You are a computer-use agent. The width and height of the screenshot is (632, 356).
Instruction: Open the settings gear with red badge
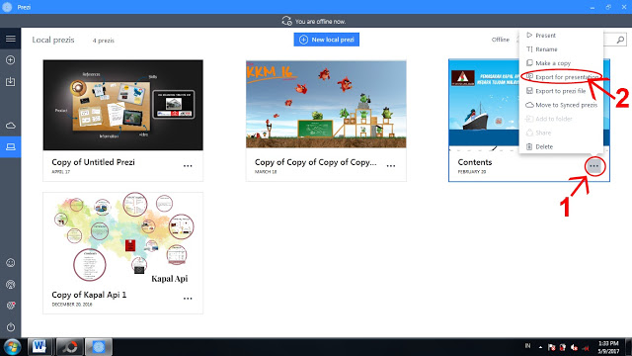[11, 306]
